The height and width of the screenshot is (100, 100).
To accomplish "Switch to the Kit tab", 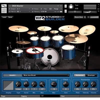I will click(50, 96).
